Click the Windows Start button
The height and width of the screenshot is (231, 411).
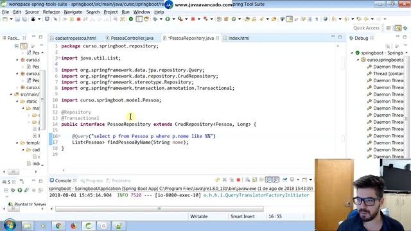pyautogui.click(x=10, y=225)
